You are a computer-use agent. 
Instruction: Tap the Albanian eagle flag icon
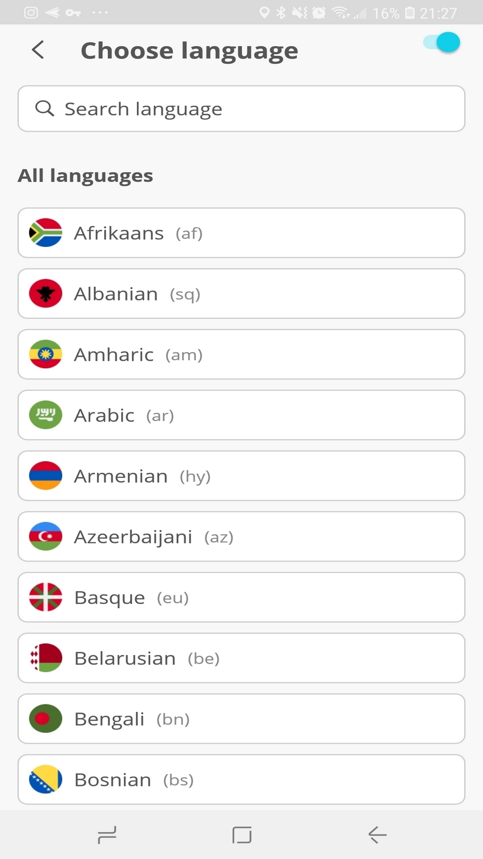46,294
